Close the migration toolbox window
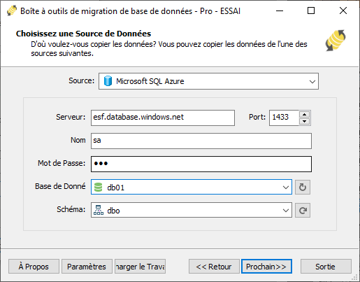This screenshot has height=282, width=360. (x=343, y=10)
